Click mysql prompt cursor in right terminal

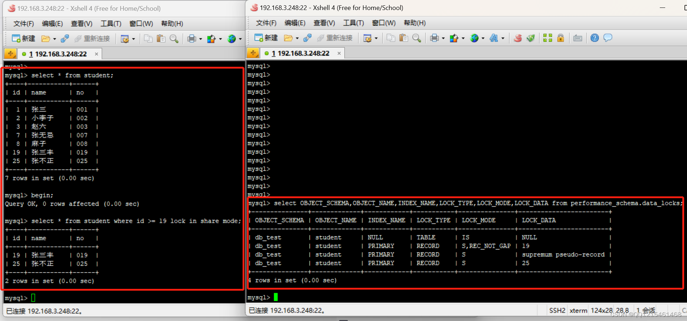click(x=276, y=297)
